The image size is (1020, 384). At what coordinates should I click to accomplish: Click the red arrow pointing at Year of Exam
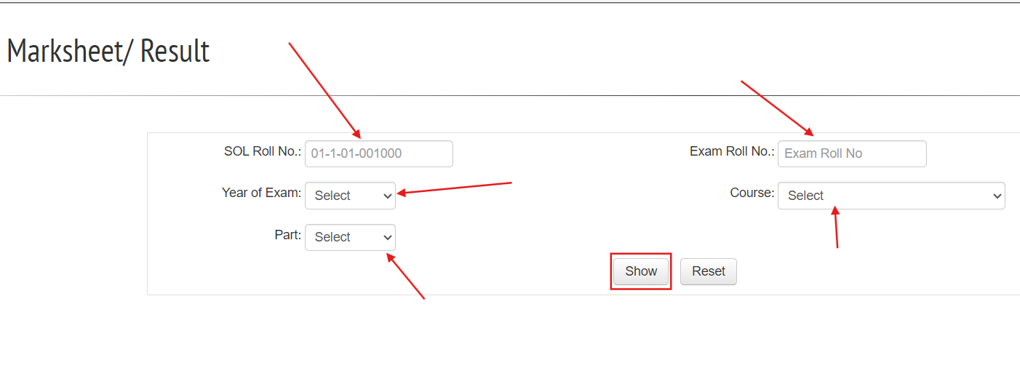tap(455, 188)
